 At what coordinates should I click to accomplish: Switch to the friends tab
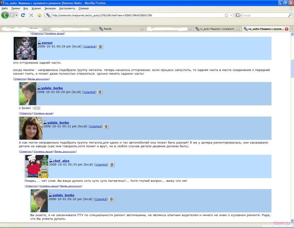pos(121,29)
